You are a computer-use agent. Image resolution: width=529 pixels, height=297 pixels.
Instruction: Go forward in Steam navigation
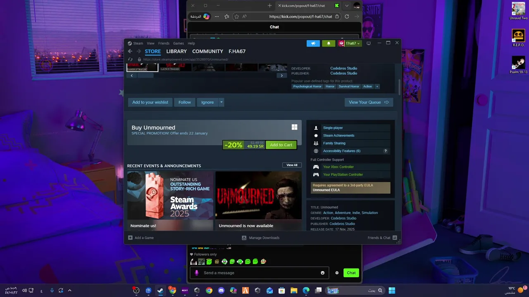(139, 52)
